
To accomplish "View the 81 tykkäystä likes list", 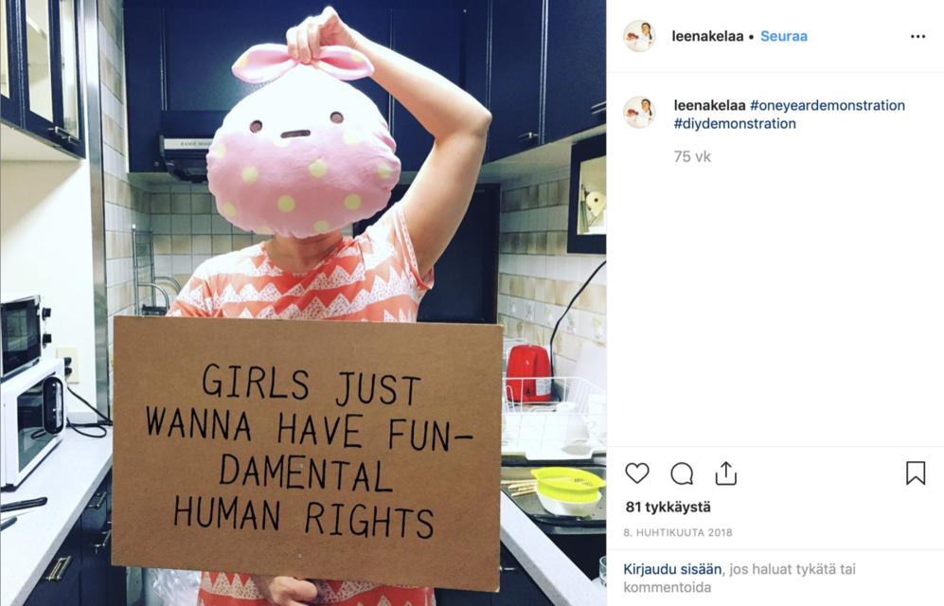I will pos(668,507).
